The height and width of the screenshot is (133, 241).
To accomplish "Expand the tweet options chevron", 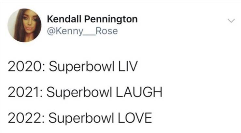I will [231, 21].
